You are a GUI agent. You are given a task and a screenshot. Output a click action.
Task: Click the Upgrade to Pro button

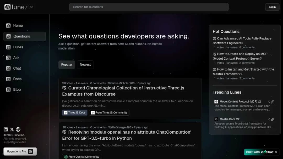tap(20, 151)
